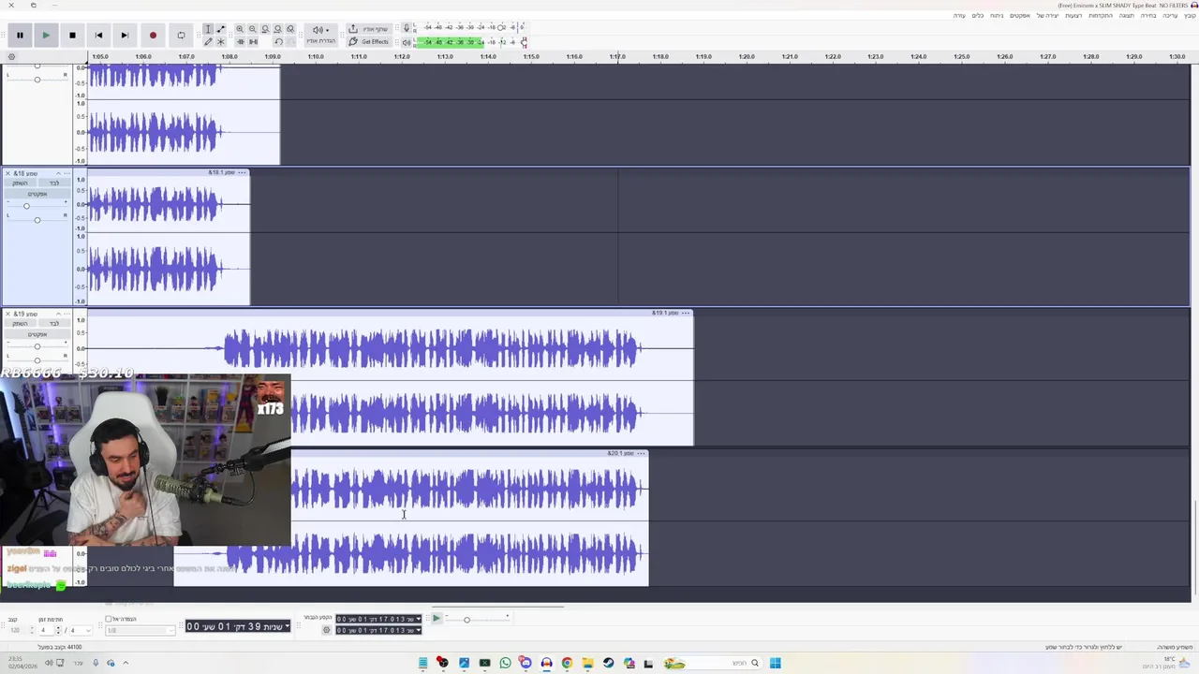The image size is (1199, 674).
Task: Open Google Chrome in the taskbar
Action: [567, 663]
